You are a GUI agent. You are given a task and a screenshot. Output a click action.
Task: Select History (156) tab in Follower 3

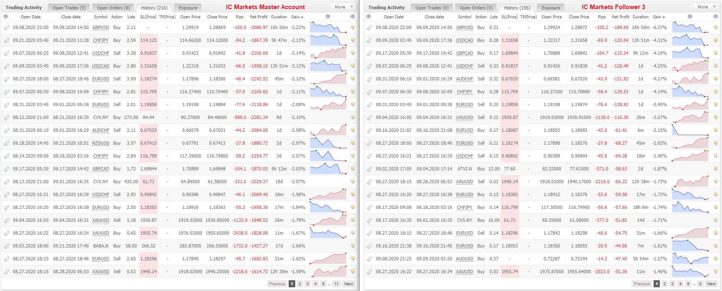(517, 7)
